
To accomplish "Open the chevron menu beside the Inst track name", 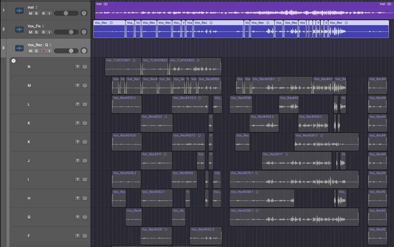I will pyautogui.click(x=37, y=7).
